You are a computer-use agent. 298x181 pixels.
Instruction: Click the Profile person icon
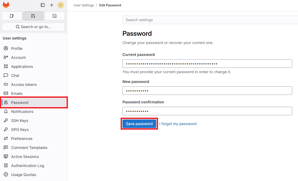[6, 48]
